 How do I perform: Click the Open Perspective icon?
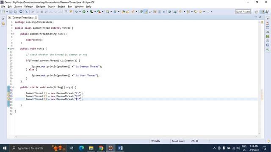(x=256, y=12)
